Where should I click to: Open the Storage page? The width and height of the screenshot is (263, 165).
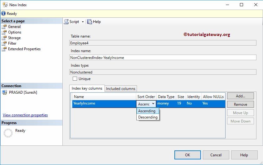tap(14, 38)
